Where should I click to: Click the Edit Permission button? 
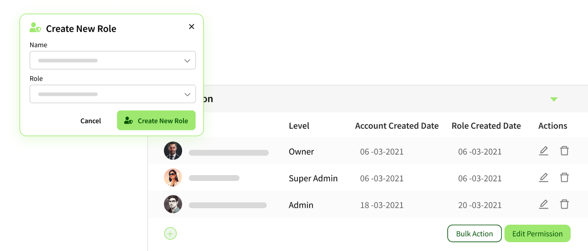(x=537, y=233)
